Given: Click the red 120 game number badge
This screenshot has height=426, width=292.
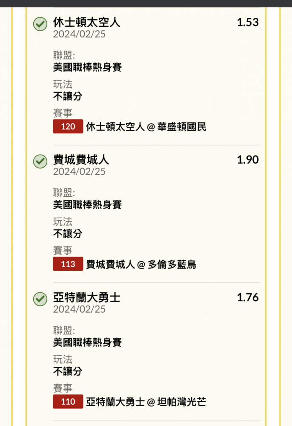Looking at the screenshot, I should 68,127.
